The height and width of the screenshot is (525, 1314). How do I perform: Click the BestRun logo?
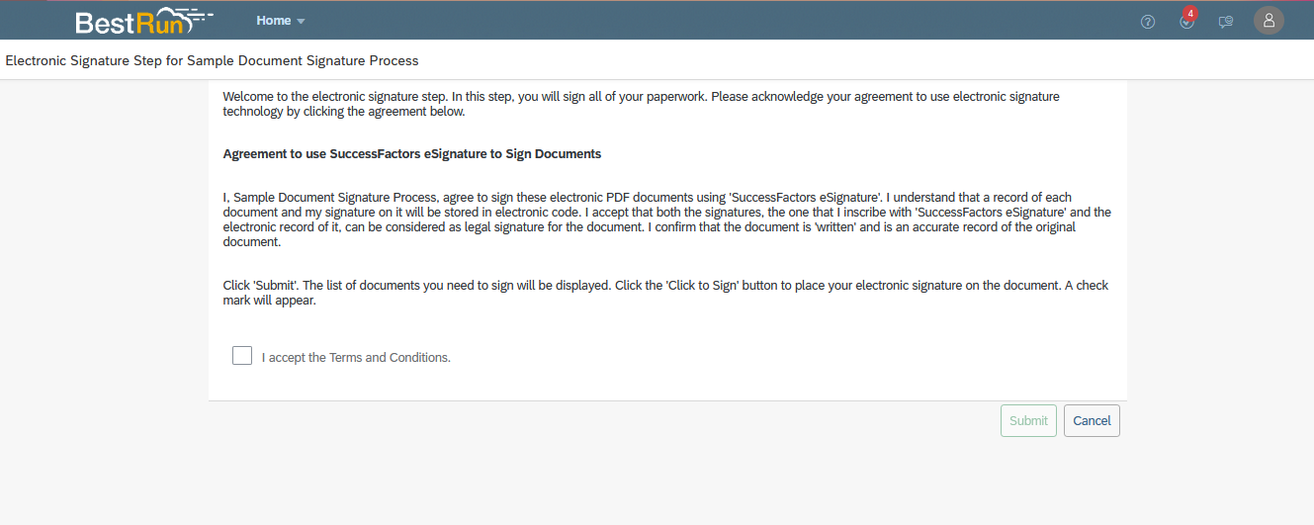click(144, 21)
